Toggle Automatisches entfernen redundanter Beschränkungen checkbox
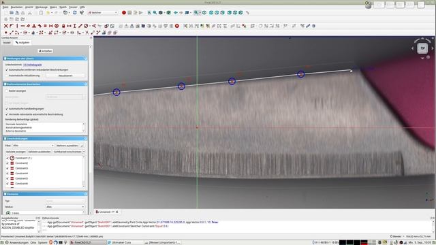 click(7, 69)
